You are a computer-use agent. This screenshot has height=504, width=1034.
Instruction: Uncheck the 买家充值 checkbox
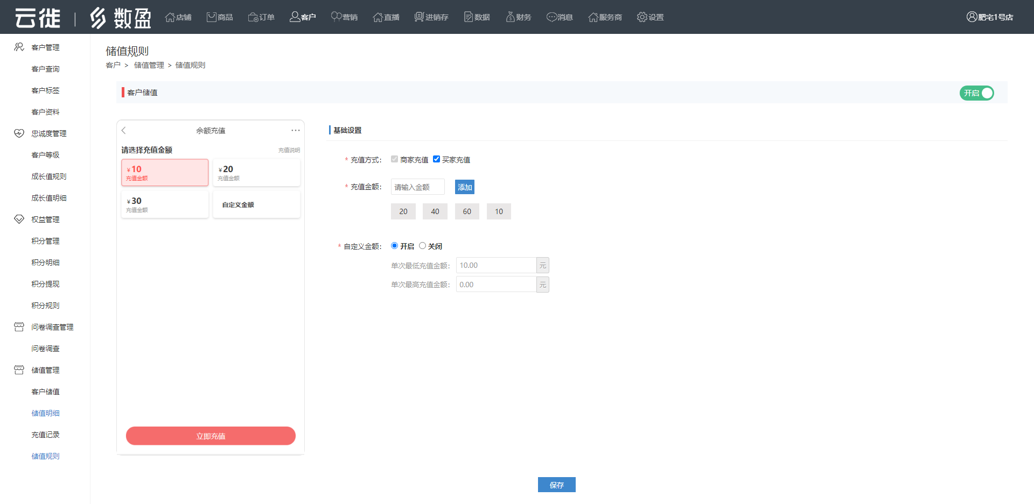click(x=437, y=159)
